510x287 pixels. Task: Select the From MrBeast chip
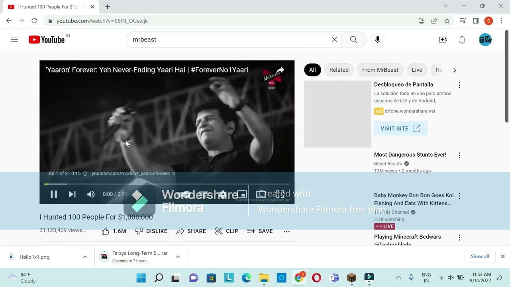tap(380, 70)
